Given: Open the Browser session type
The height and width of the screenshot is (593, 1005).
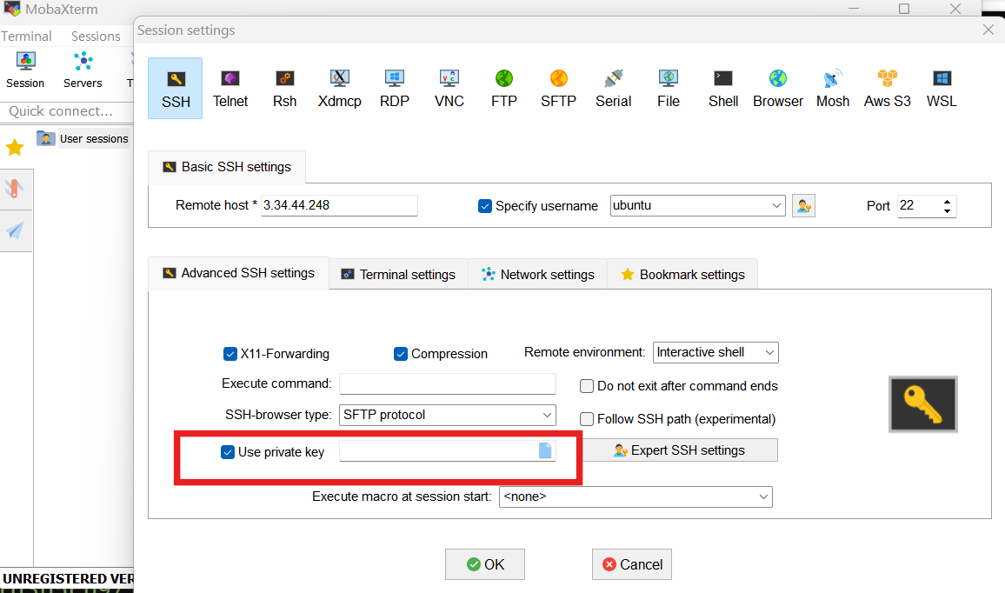Looking at the screenshot, I should (778, 89).
